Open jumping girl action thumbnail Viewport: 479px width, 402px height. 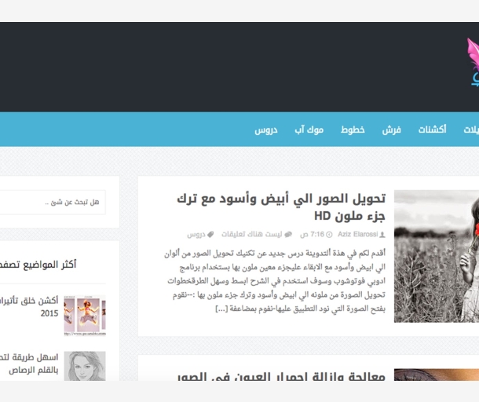coord(85,316)
